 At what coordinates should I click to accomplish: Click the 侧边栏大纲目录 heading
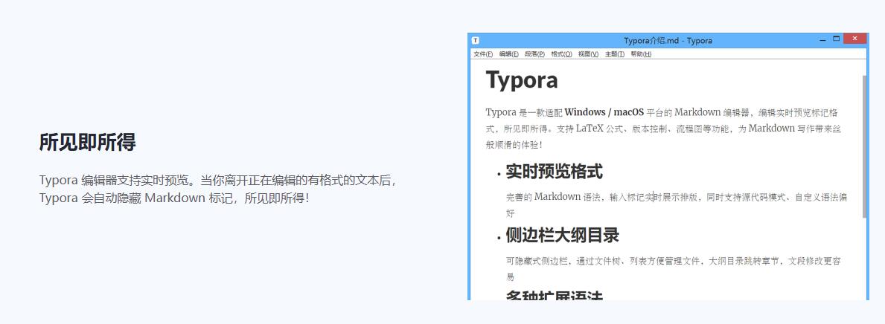pos(563,235)
